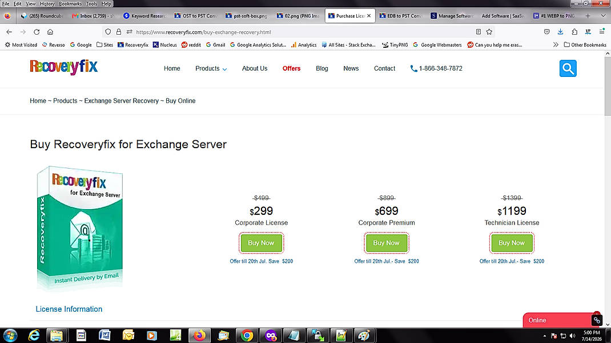Viewport: 611px width, 343px height.
Task: Close the Purchase License tab
Action: (369, 16)
